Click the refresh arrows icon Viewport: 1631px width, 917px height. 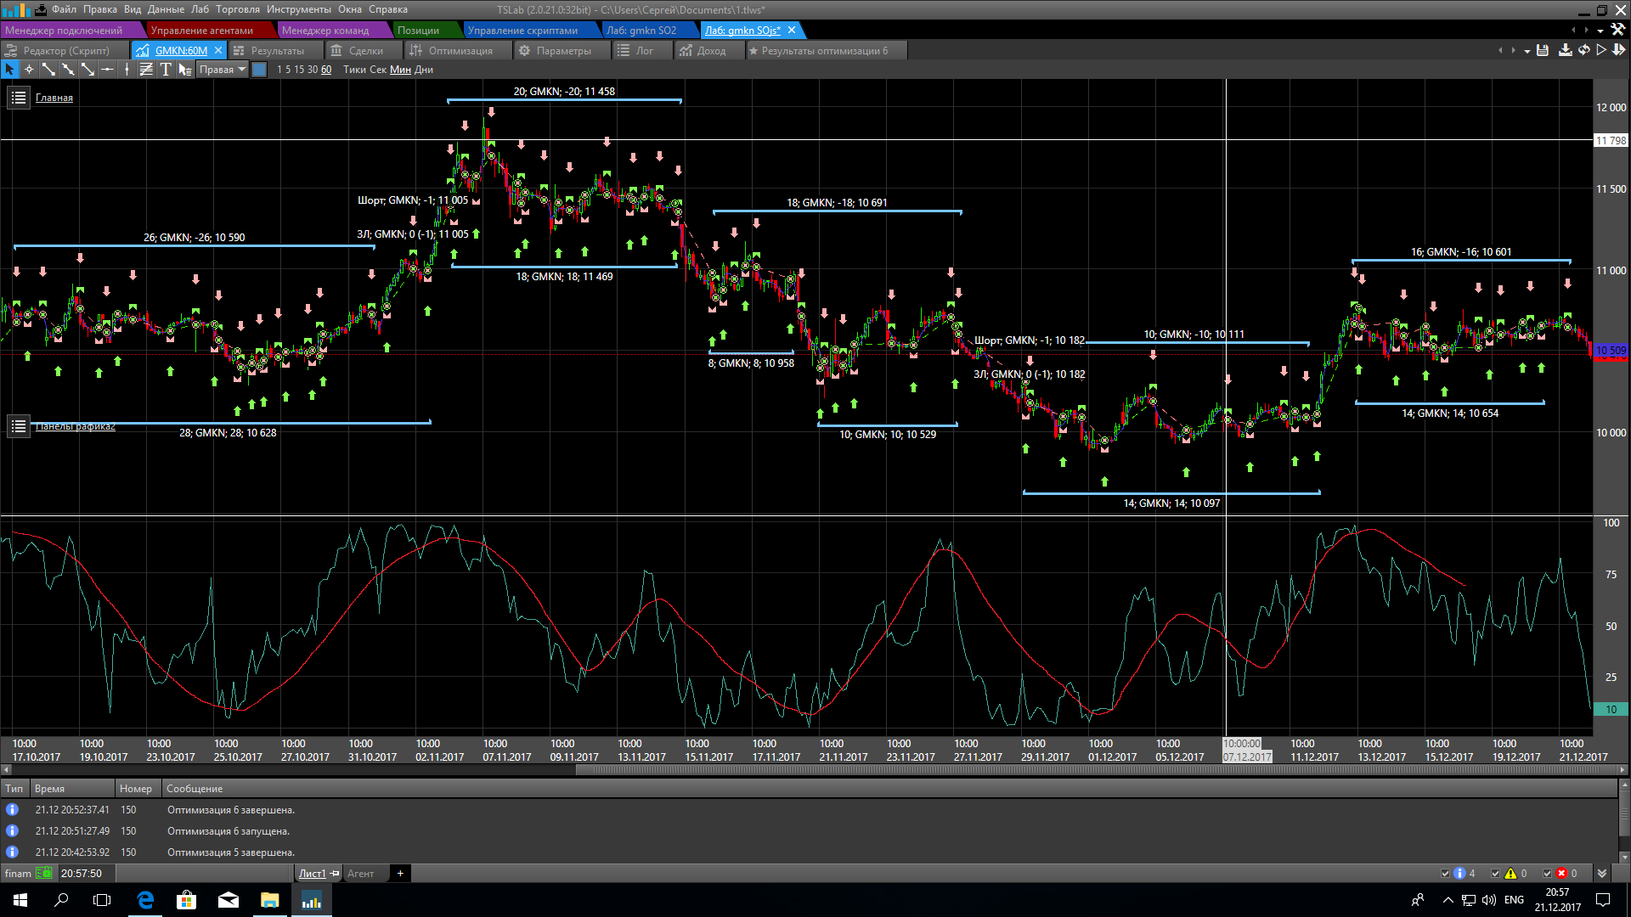[x=1583, y=50]
